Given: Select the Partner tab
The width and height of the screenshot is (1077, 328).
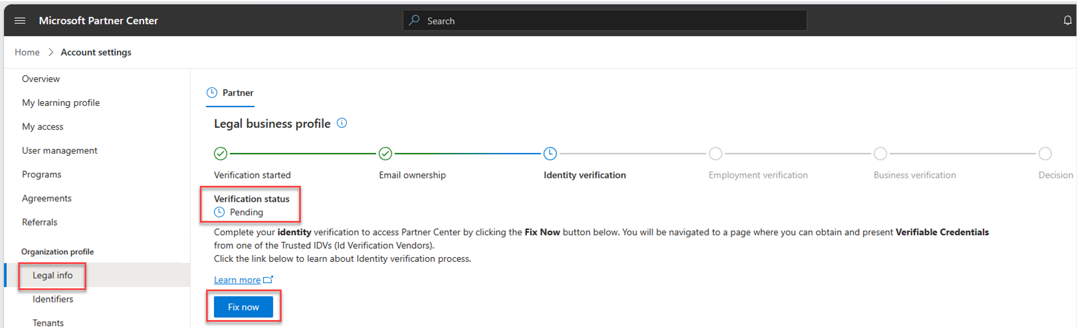Looking at the screenshot, I should pos(231,93).
